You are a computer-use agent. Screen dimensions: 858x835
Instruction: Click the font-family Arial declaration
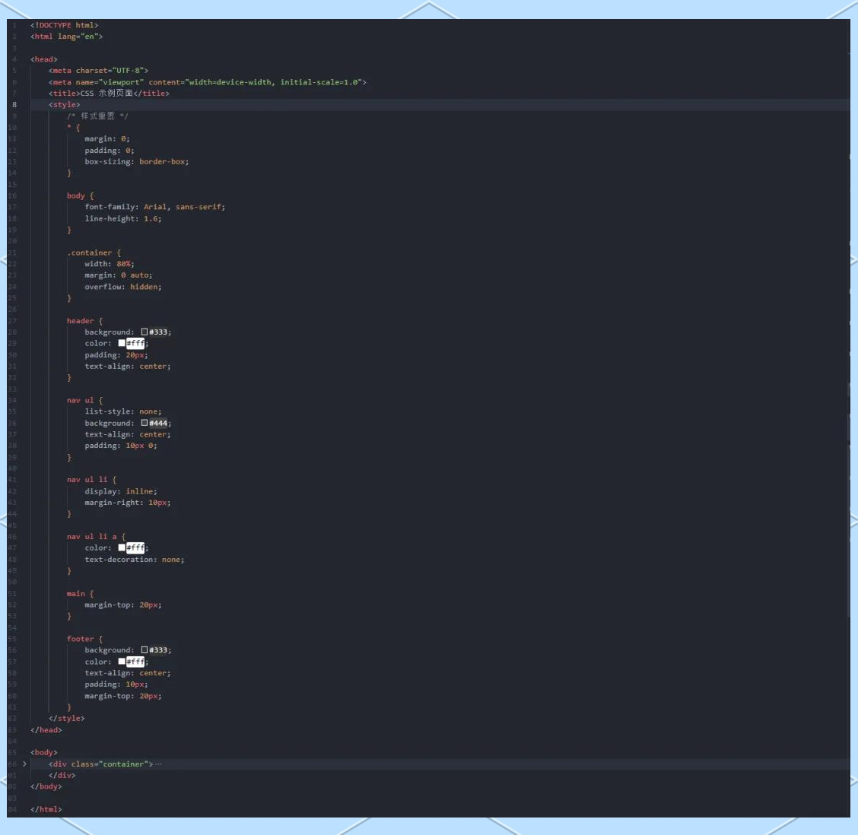point(154,207)
